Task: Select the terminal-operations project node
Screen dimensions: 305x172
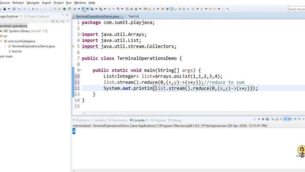Action: coord(14,26)
